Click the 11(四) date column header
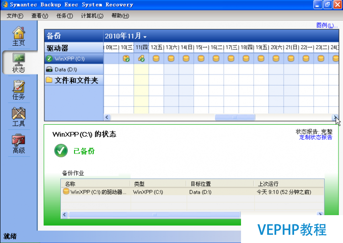 pos(141,47)
